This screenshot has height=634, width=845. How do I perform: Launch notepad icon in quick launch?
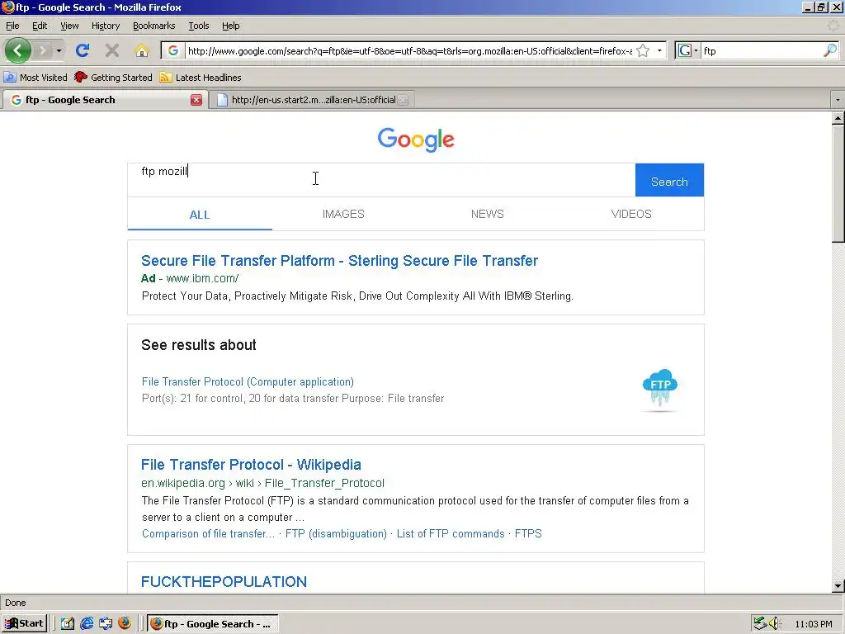tap(68, 624)
